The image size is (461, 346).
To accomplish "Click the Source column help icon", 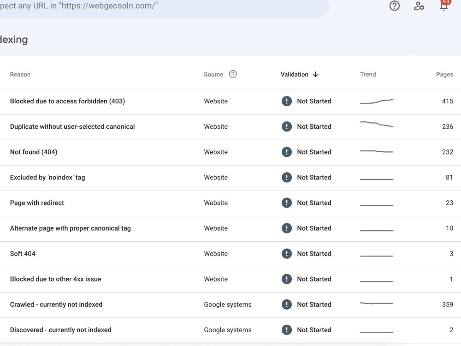I will (233, 74).
